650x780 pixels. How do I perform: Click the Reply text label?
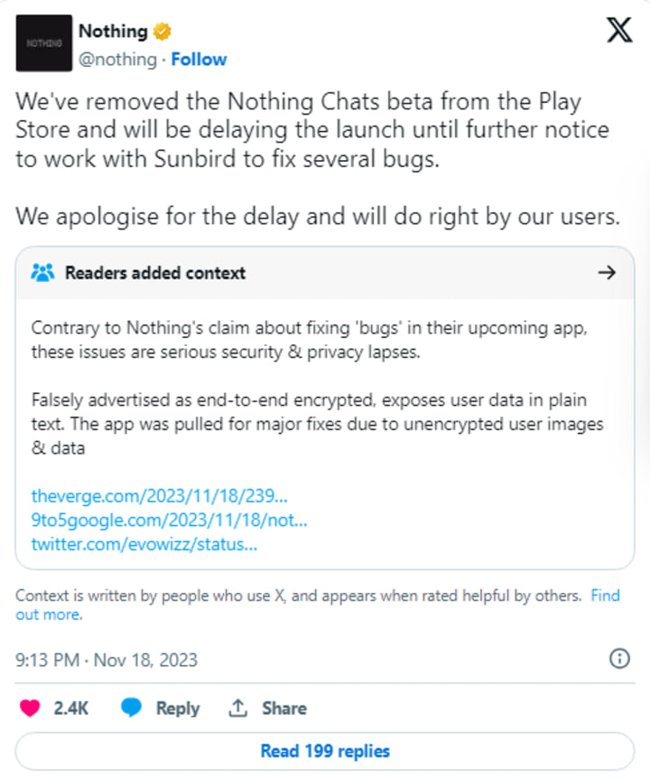coord(178,708)
